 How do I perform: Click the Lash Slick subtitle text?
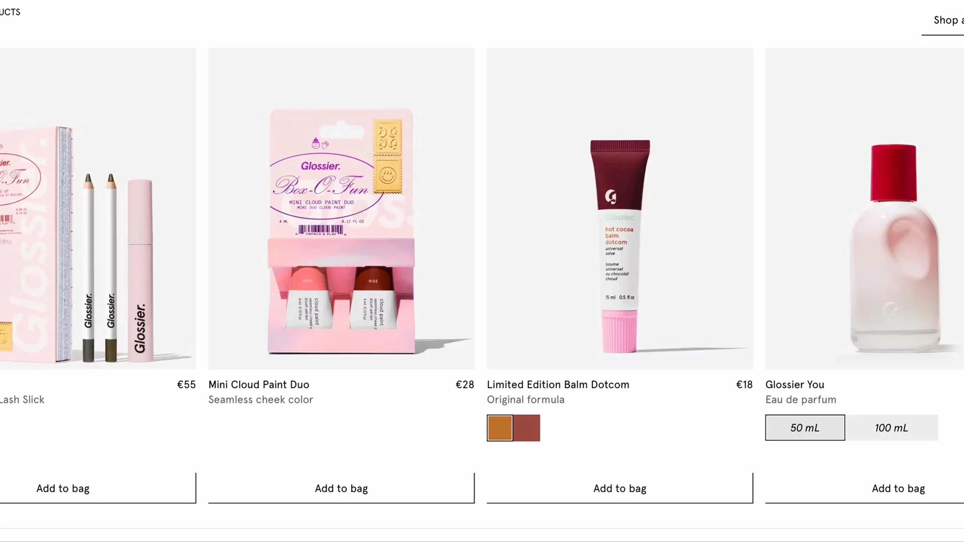coord(22,399)
